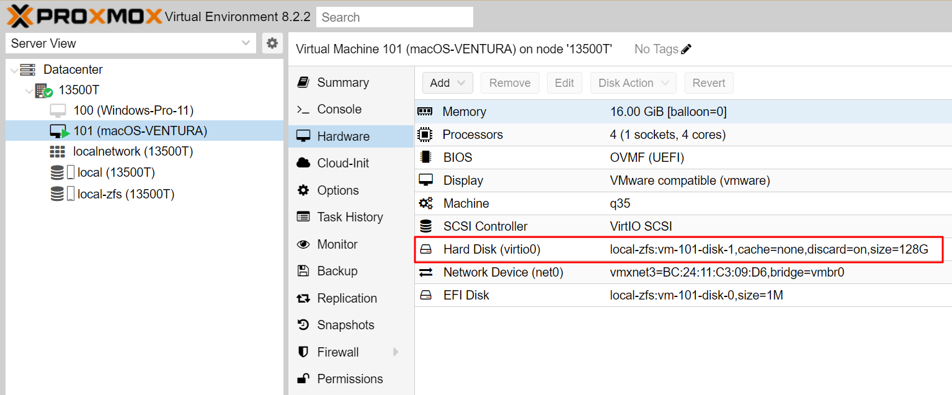Image resolution: width=952 pixels, height=395 pixels.
Task: Click the local storage database icon
Action: click(57, 173)
